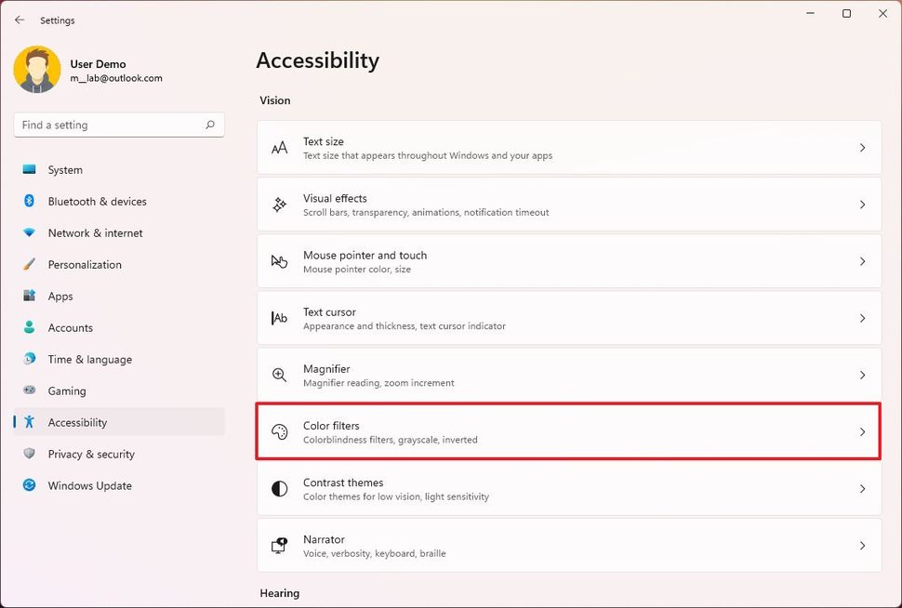Viewport: 902px width, 608px height.
Task: Click the Text cursor icon
Action: [x=278, y=318]
